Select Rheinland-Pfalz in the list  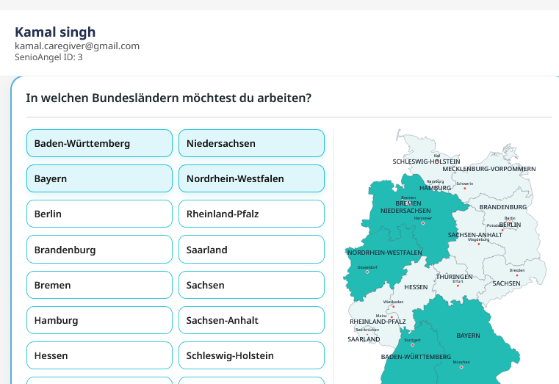251,214
